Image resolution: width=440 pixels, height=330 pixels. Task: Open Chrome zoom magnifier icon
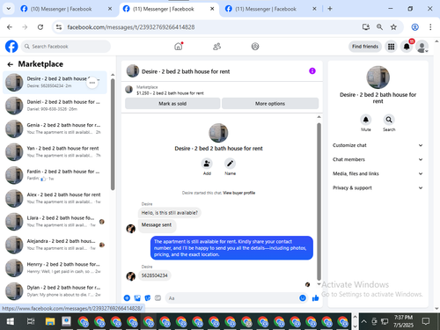click(379, 27)
